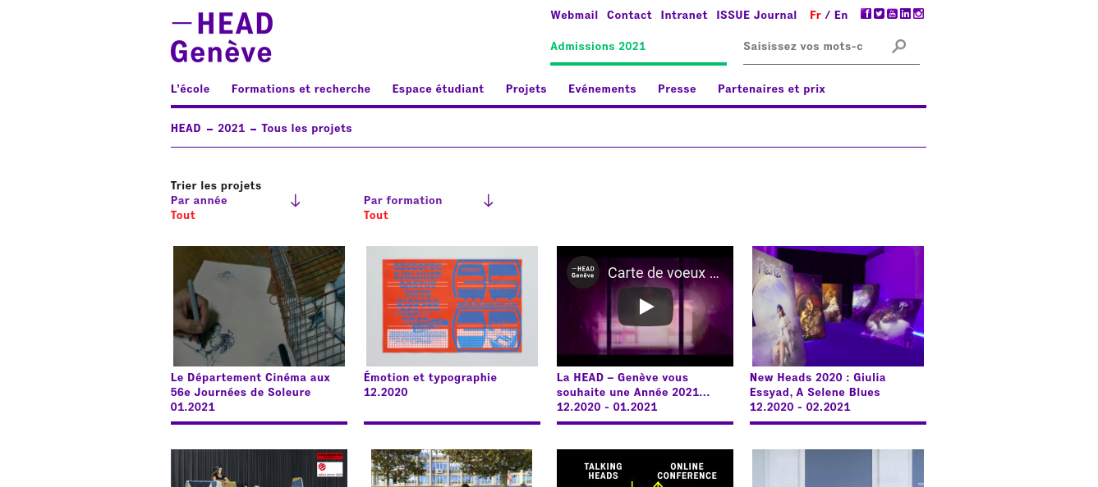Click into the keyword search field
Image resolution: width=1098 pixels, height=487 pixels.
(x=809, y=46)
